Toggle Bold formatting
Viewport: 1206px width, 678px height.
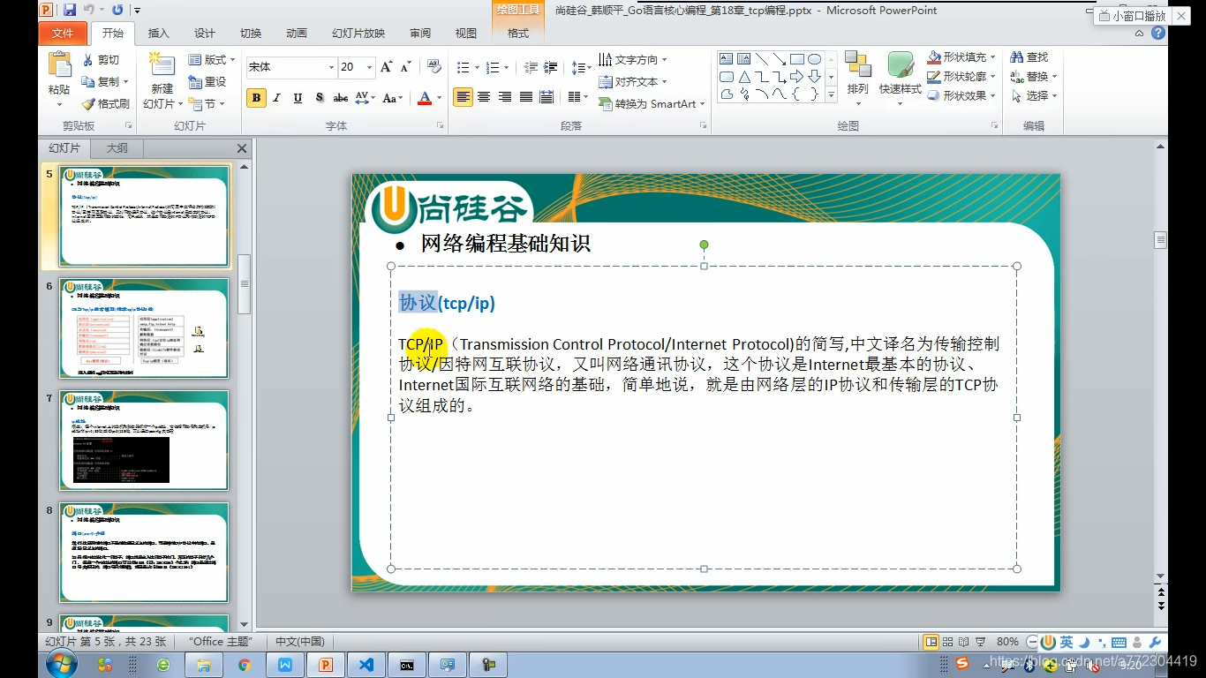[256, 98]
